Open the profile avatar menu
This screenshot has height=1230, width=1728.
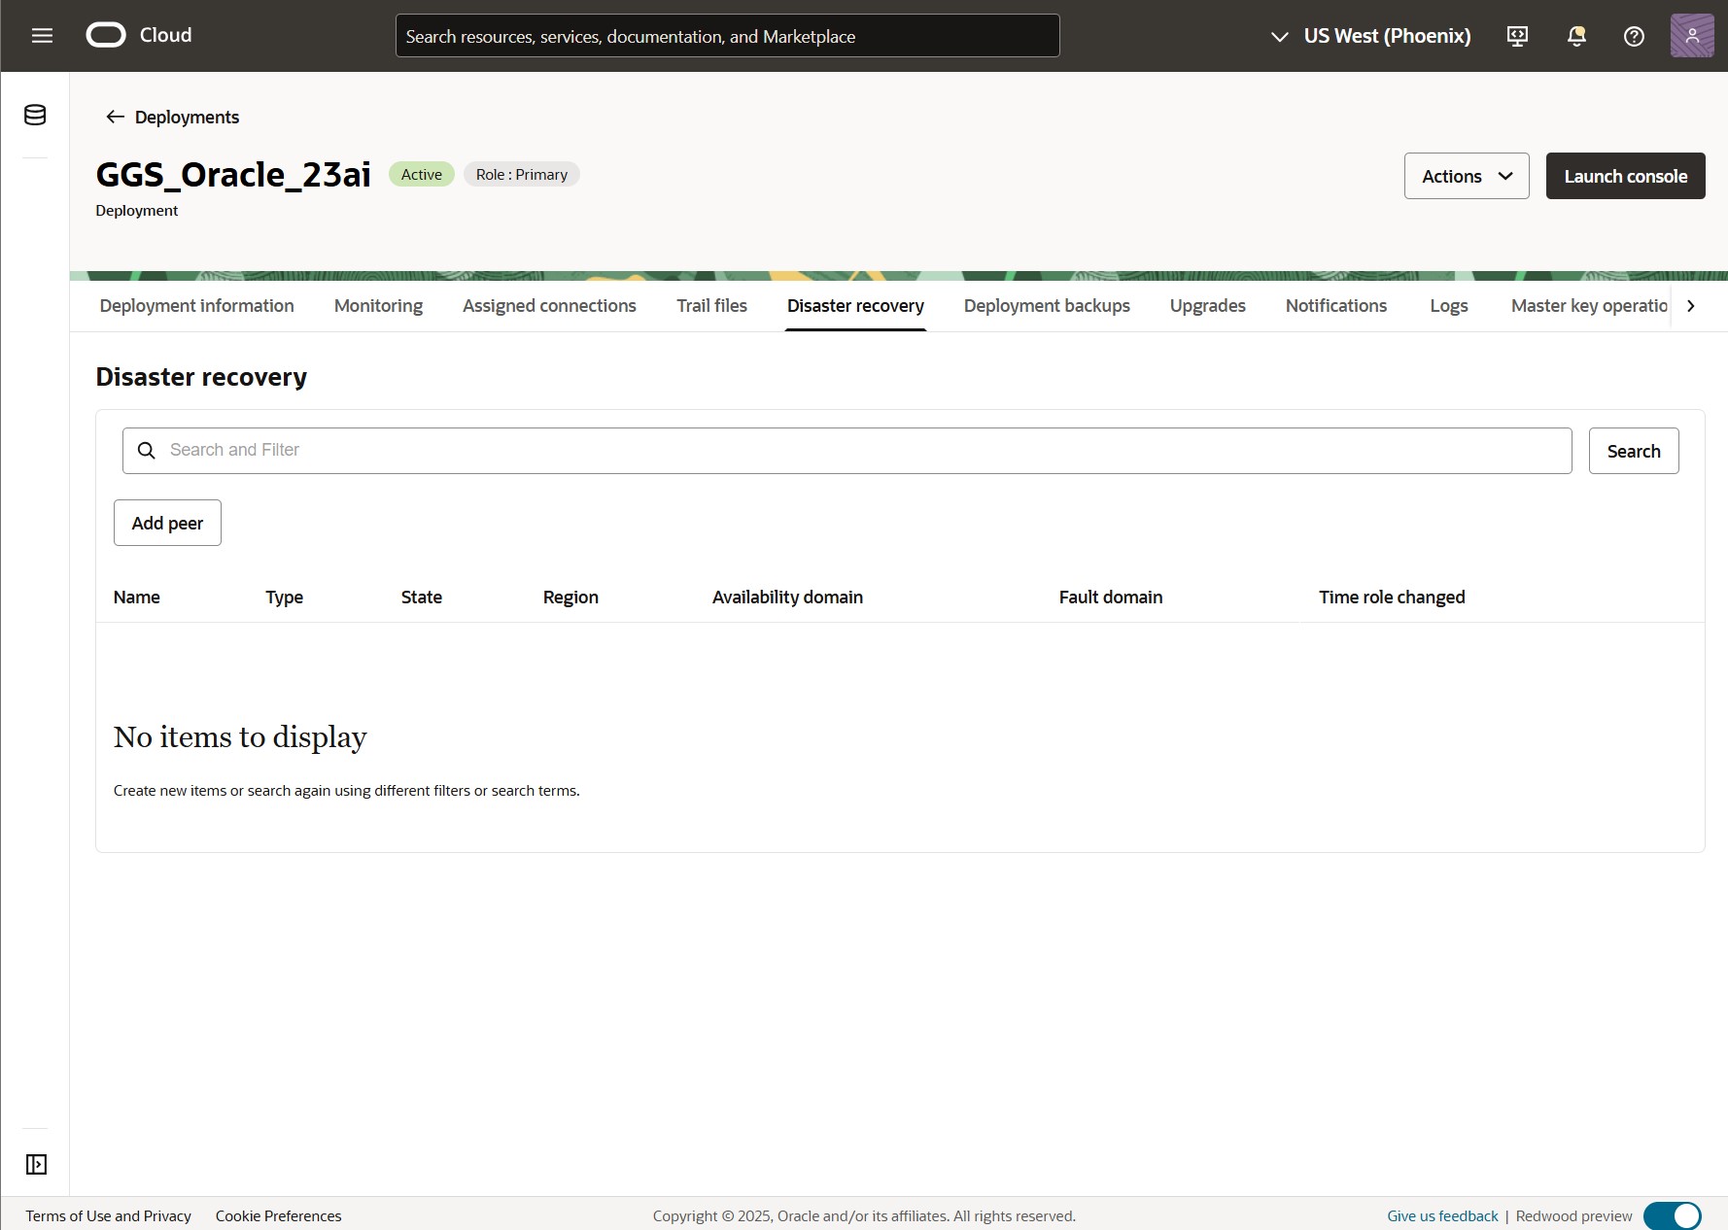coord(1692,36)
